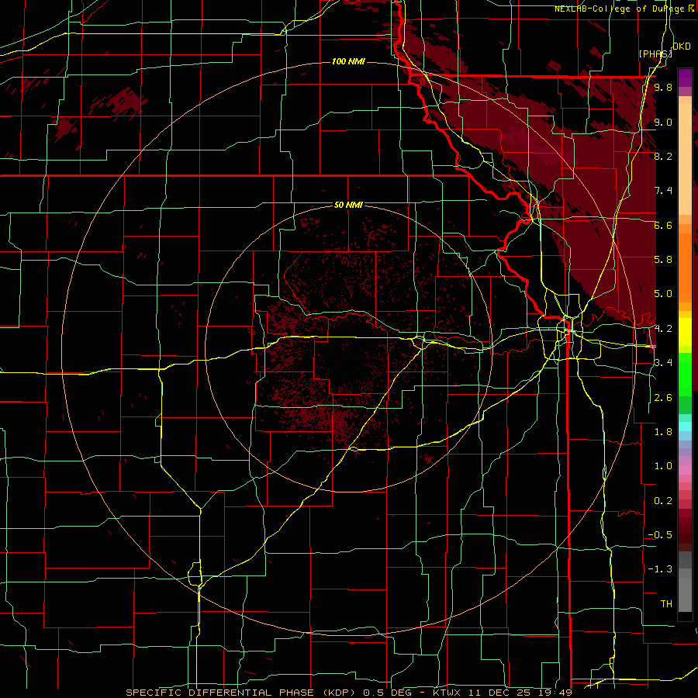Click the 7.4 value on color scale

pyautogui.click(x=663, y=191)
